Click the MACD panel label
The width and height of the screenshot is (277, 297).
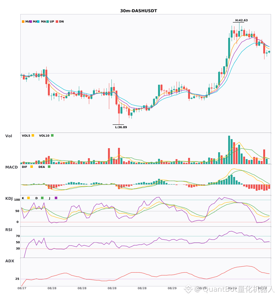coord(11,167)
